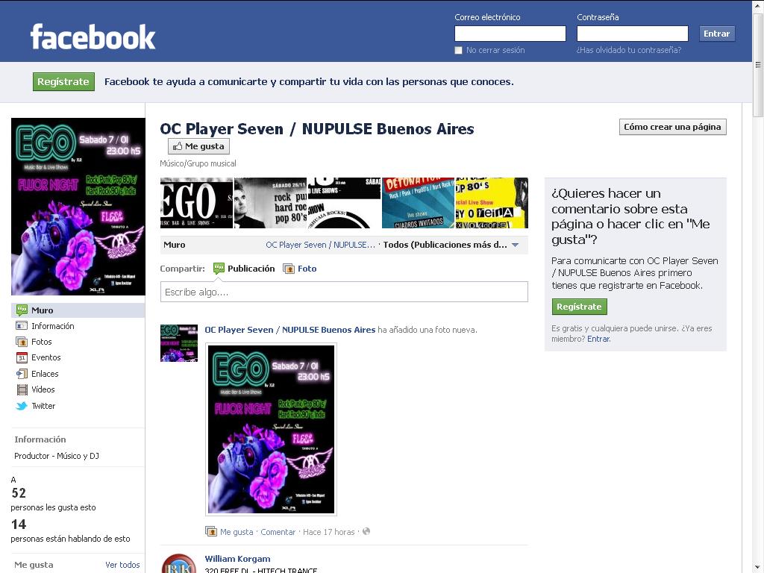The image size is (764, 573).
Task: Select the Publicación share tab
Action: tap(244, 269)
